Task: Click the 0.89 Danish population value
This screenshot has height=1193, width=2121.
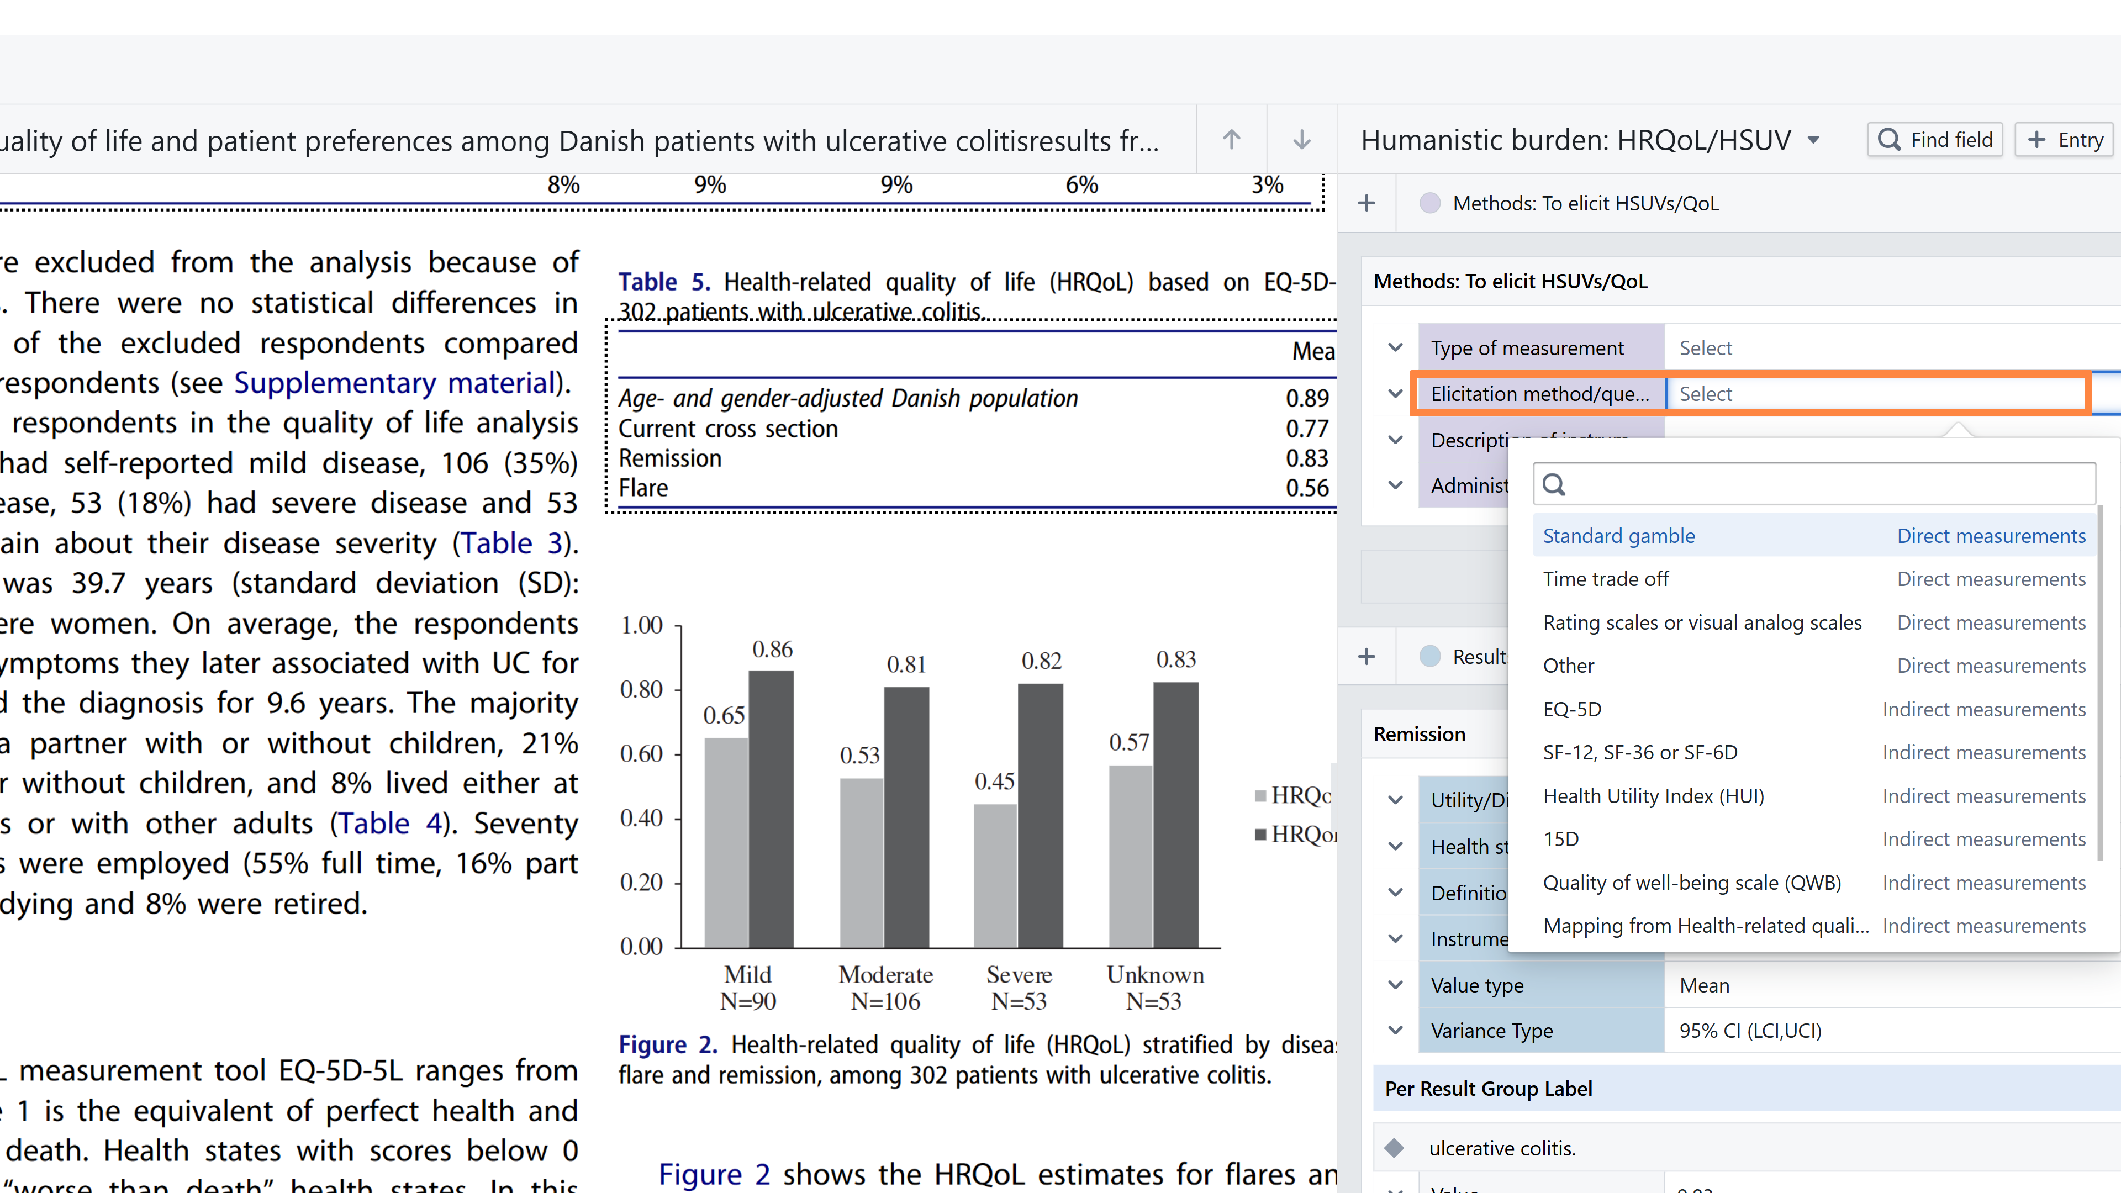Action: 1307,398
